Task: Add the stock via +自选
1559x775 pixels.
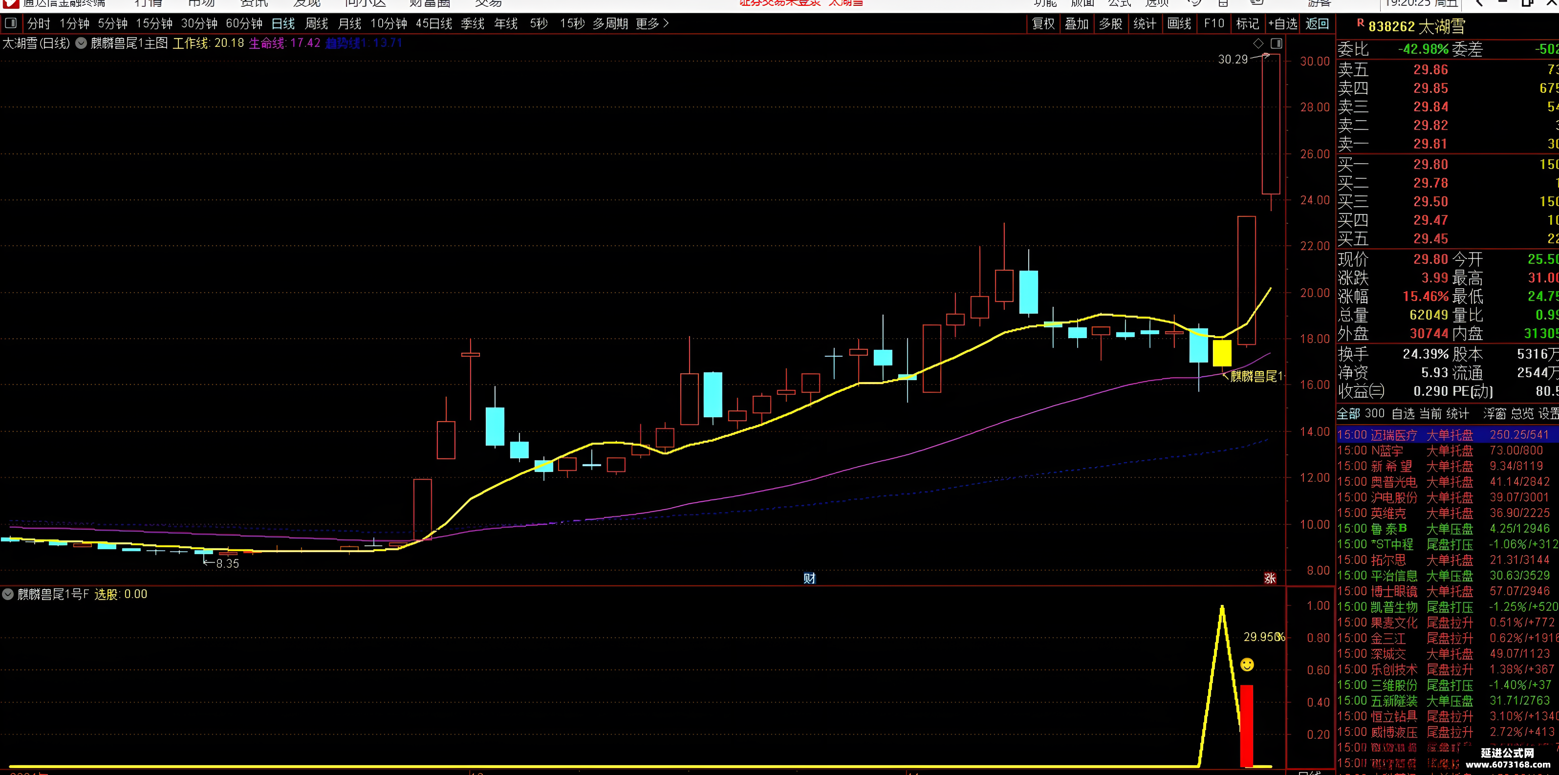Action: click(1282, 23)
